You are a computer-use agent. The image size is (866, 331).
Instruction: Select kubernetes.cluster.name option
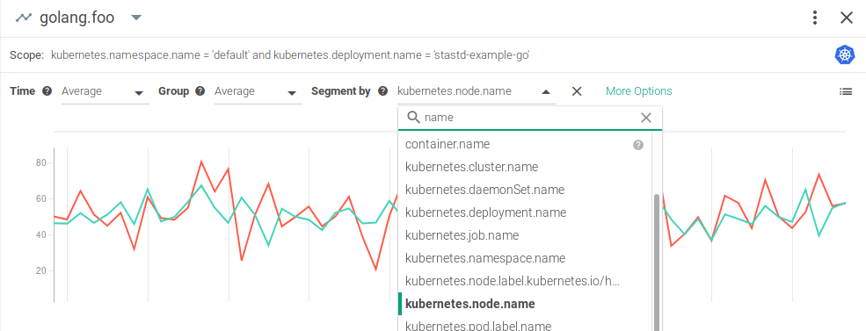[525, 167]
